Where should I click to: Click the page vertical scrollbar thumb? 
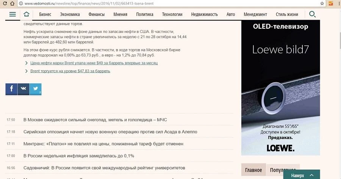click(x=340, y=41)
